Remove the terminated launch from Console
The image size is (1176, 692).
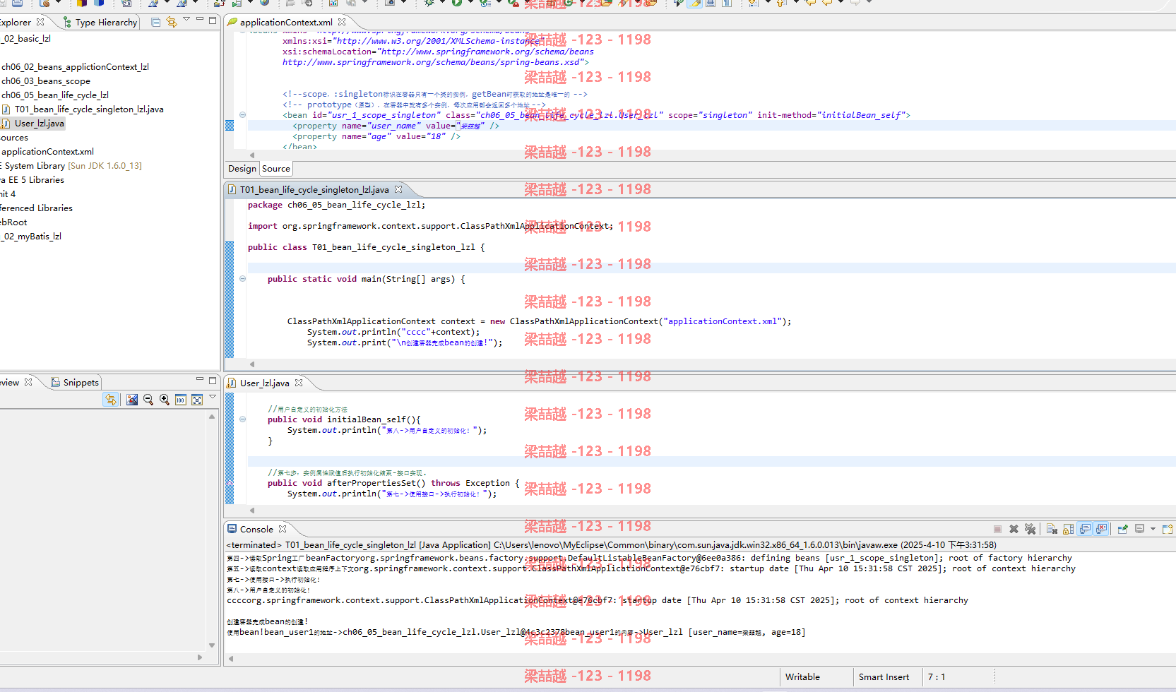coord(1014,529)
